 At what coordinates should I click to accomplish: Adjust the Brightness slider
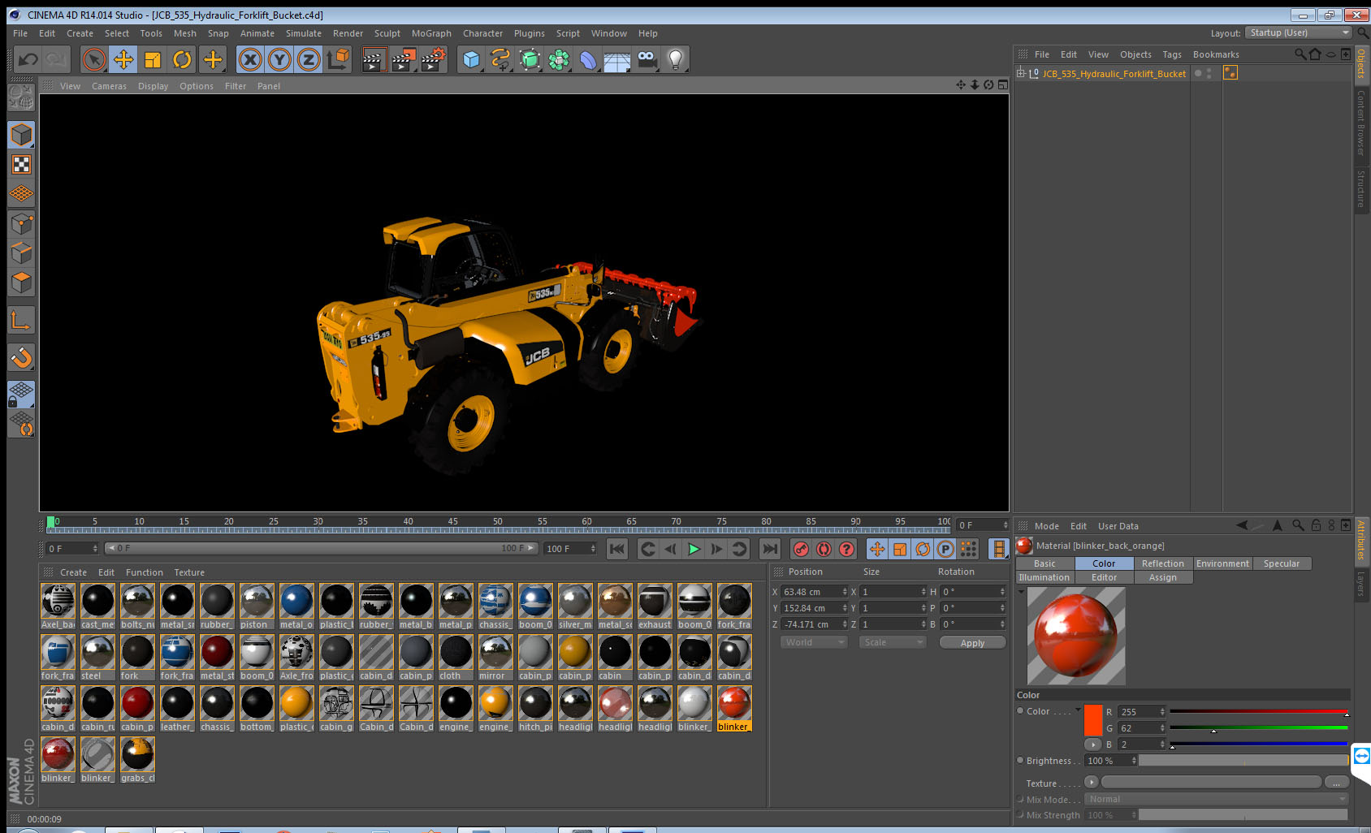(1243, 761)
